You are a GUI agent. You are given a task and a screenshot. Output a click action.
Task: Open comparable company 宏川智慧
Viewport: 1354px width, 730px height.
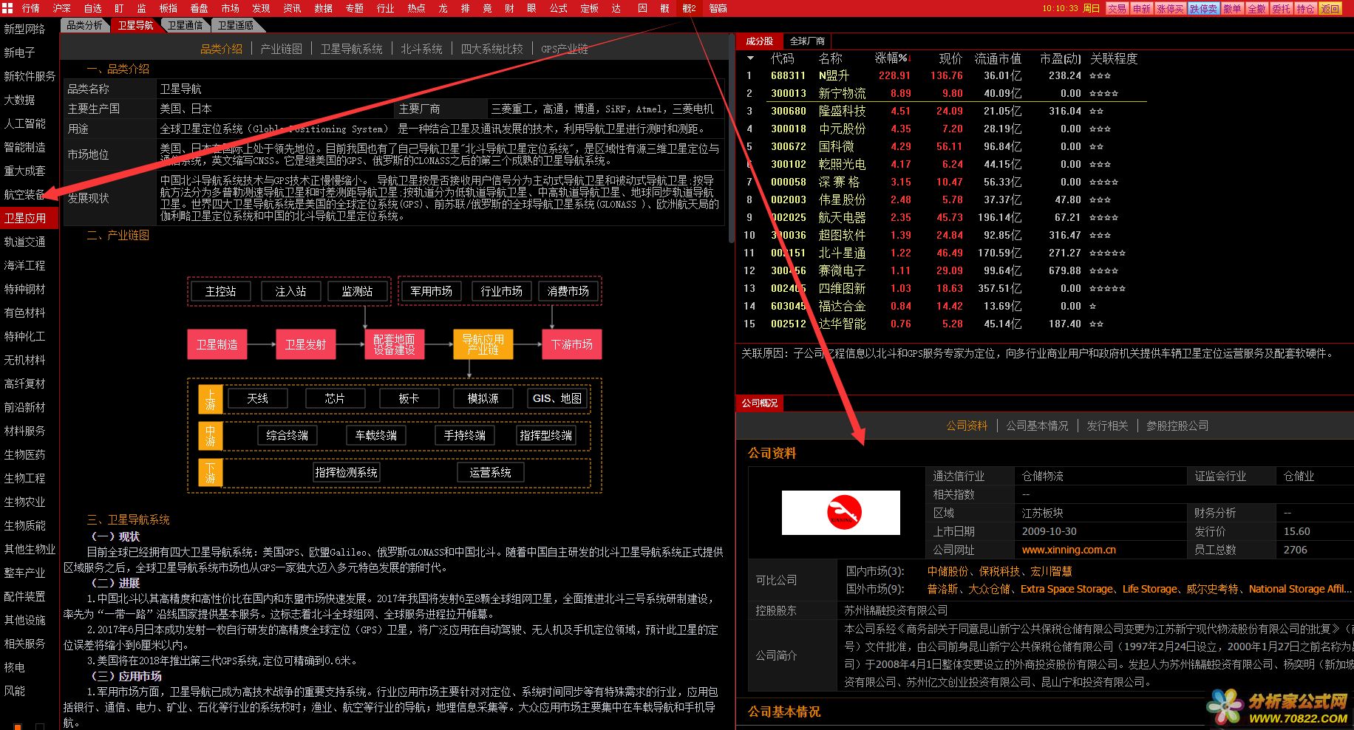pyautogui.click(x=1051, y=571)
